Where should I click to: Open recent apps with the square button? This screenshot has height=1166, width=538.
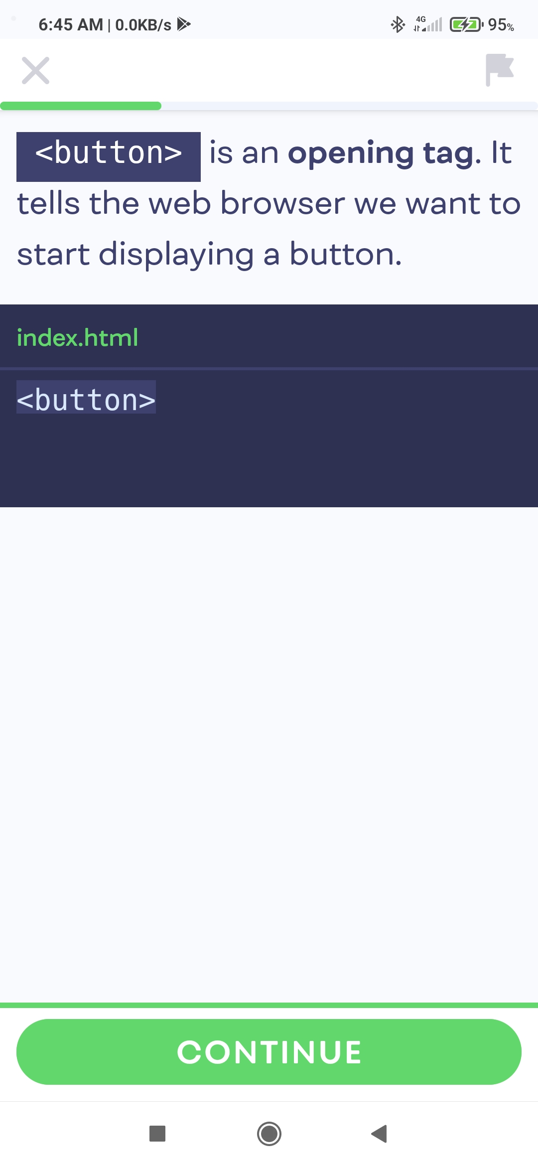[x=157, y=1134]
